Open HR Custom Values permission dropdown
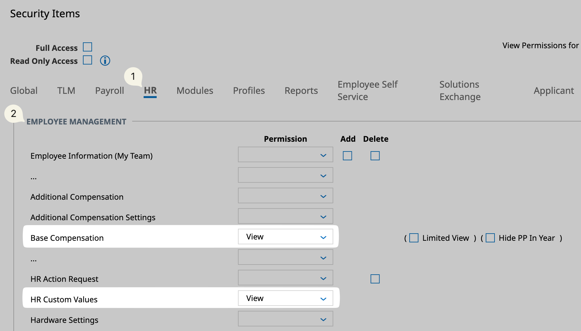Screen dimensions: 581x331 tap(285, 298)
